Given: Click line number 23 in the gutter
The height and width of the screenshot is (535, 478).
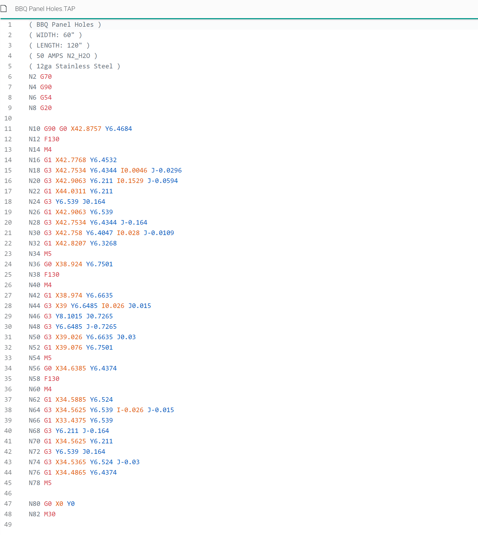Looking at the screenshot, I should coord(8,254).
